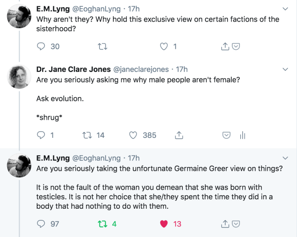Open the @janeclarejones handle link
The image size is (297, 237).
click(x=147, y=69)
